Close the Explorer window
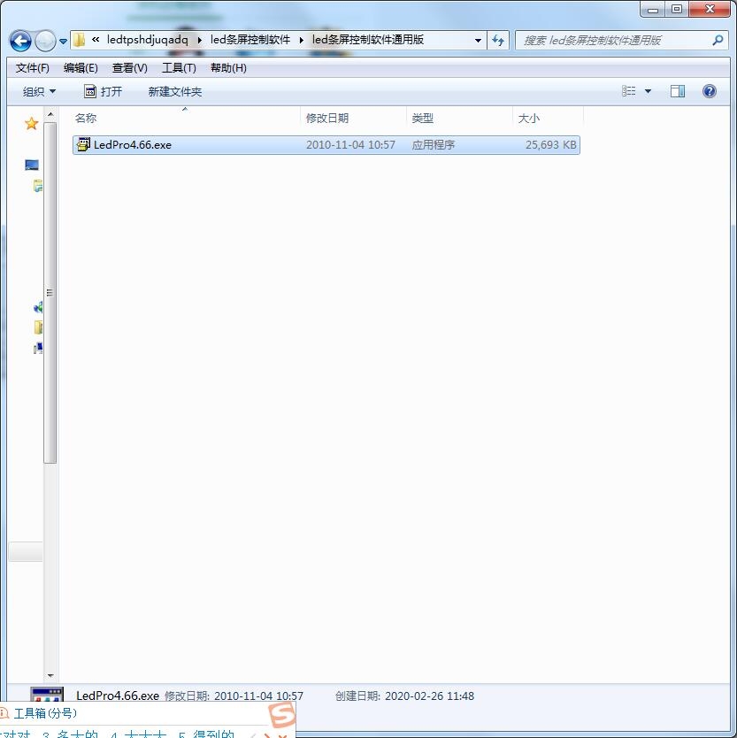737x738 pixels. [x=710, y=9]
